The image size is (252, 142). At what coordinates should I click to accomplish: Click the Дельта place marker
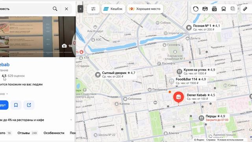187,39
